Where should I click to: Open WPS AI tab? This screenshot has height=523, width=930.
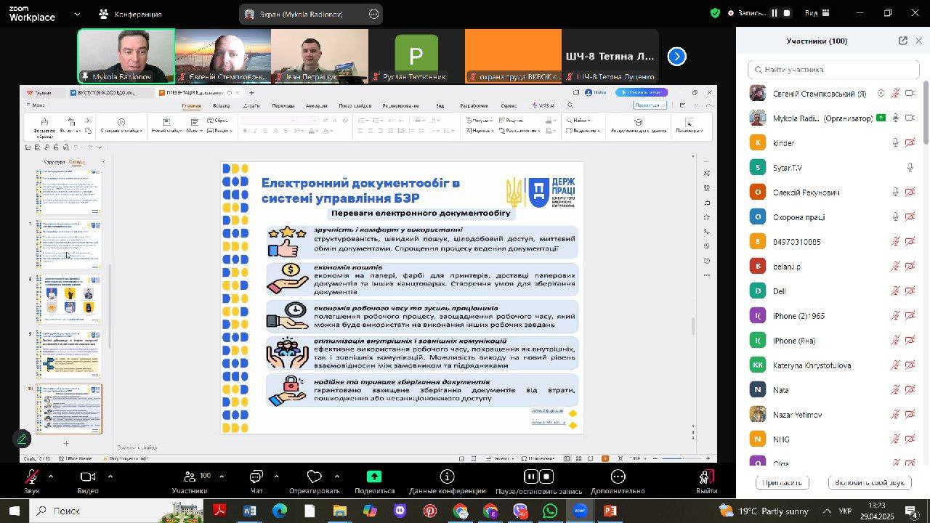pyautogui.click(x=543, y=105)
